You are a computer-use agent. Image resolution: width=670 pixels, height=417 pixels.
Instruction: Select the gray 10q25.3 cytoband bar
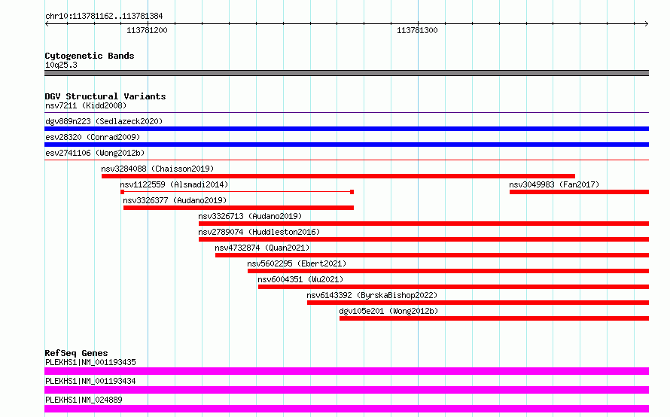click(x=346, y=73)
